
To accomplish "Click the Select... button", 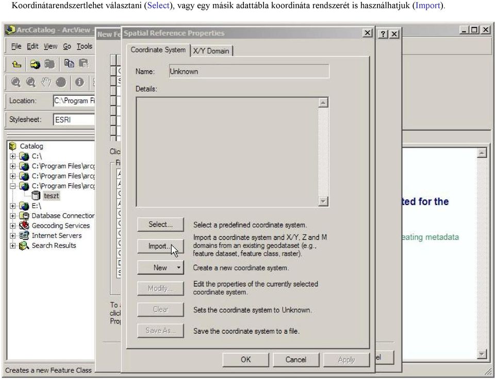I will (x=160, y=225).
